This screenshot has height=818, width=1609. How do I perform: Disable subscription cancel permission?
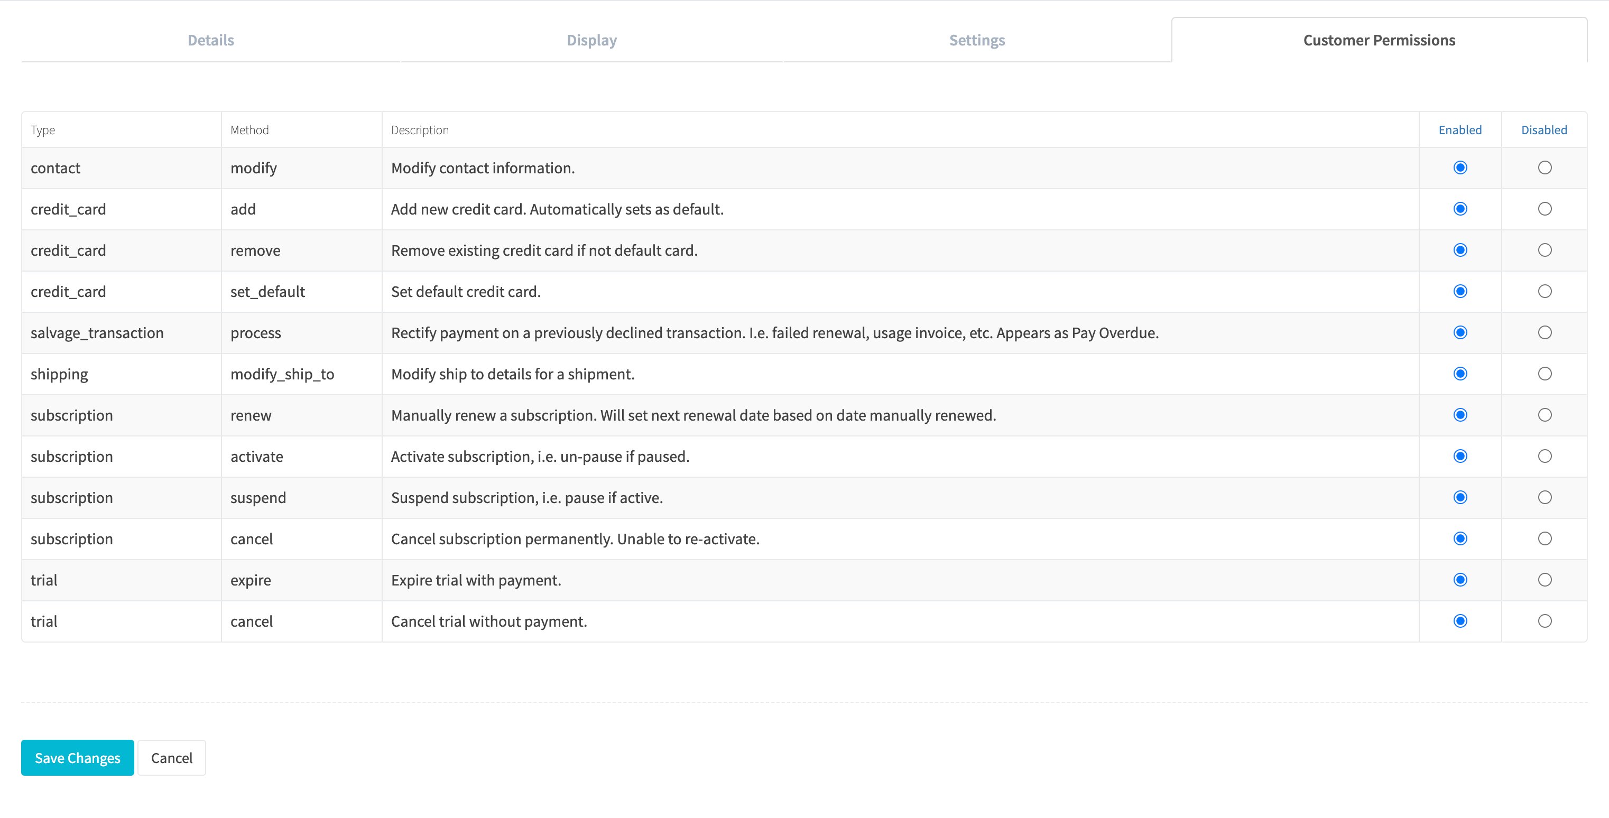(x=1544, y=538)
